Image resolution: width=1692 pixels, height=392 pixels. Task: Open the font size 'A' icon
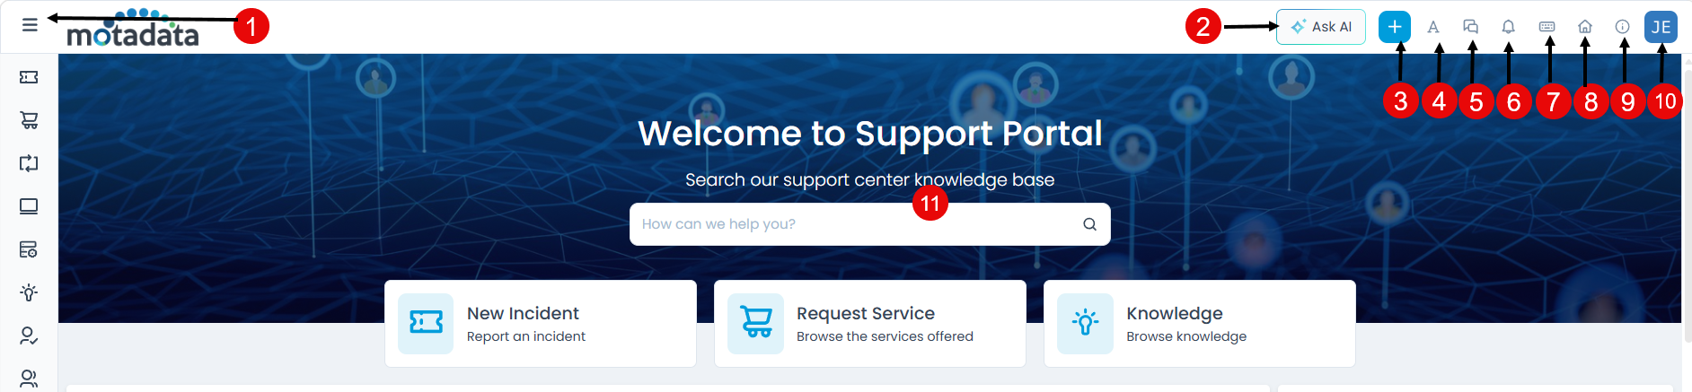[x=1433, y=27]
